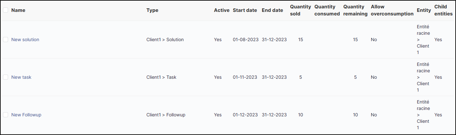The width and height of the screenshot is (456, 135).
Task: Tick the New task row checkbox
Action: (5, 77)
